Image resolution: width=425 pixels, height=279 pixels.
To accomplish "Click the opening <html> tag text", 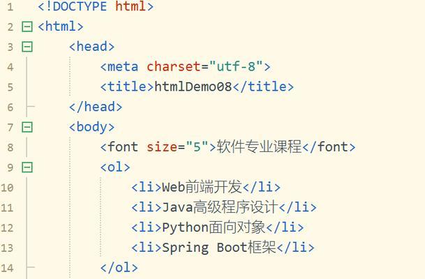I will click(61, 27).
